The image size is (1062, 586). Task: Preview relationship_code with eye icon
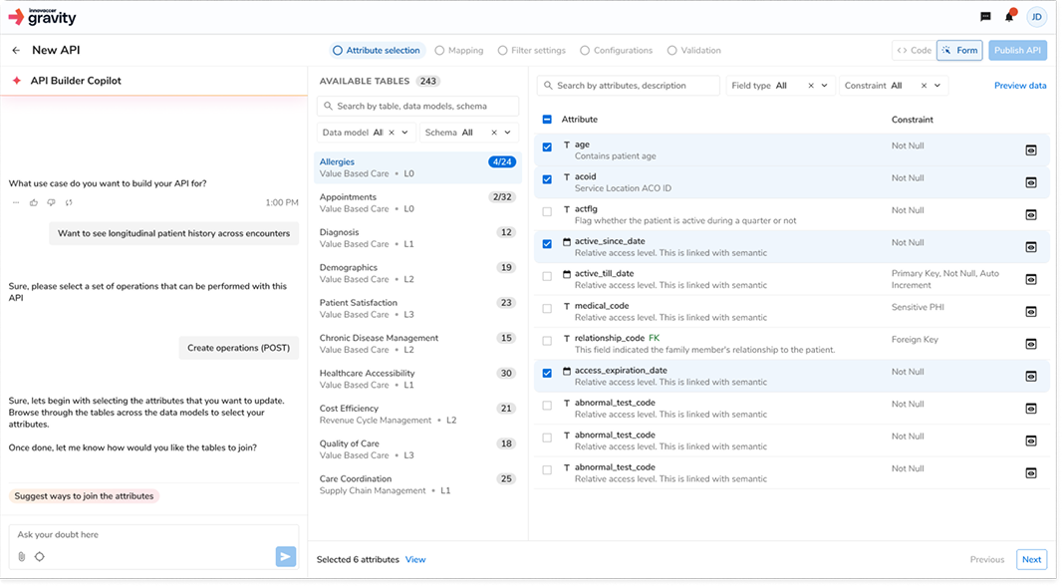[x=1031, y=344]
